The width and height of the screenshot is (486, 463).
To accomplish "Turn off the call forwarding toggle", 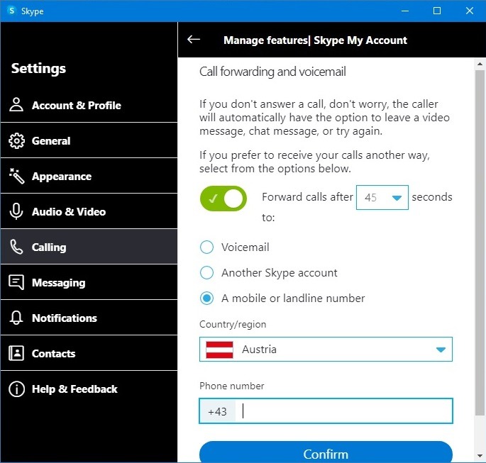I will click(x=223, y=199).
